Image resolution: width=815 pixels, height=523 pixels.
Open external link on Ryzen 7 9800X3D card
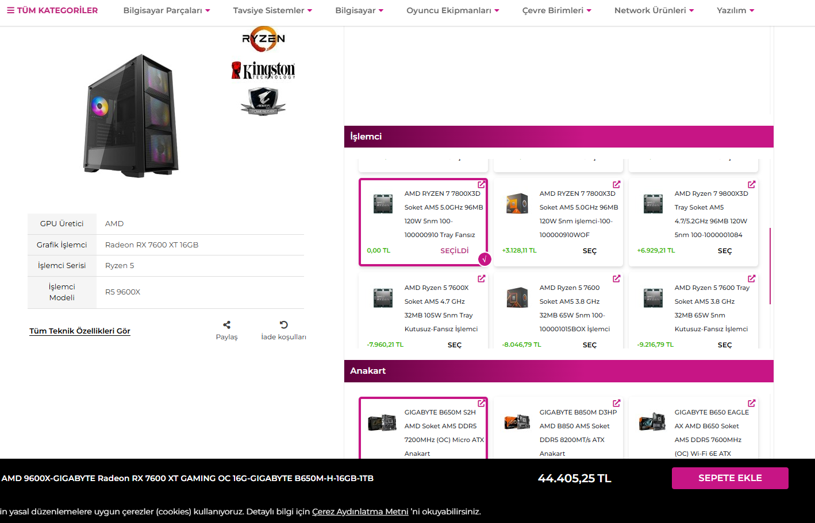(x=752, y=184)
